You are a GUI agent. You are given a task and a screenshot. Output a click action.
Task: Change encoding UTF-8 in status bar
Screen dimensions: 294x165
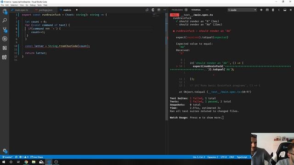224,157
